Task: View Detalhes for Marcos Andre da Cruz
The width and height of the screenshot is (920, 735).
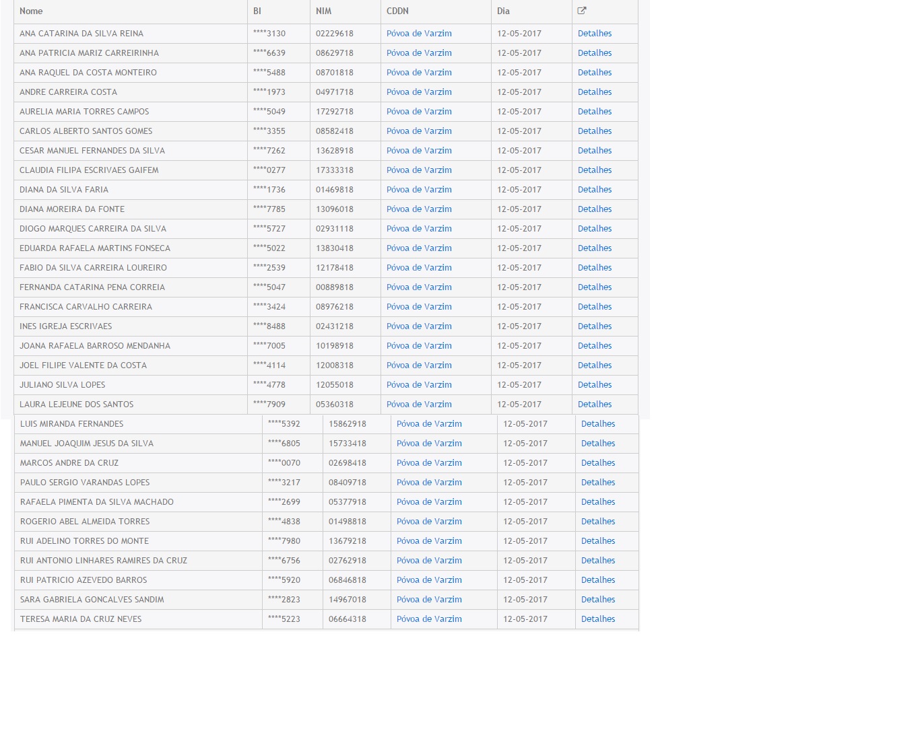Action: click(598, 463)
